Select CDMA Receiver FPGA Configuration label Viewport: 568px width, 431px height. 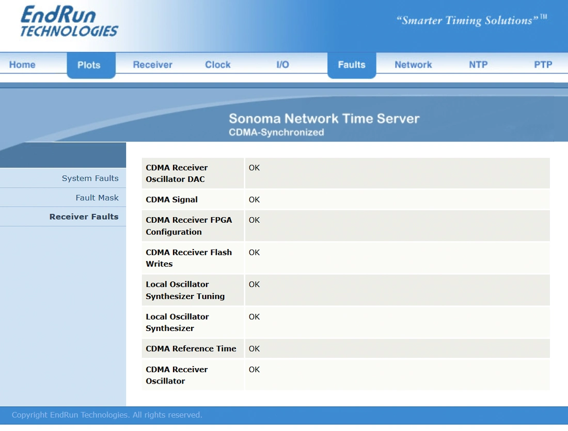point(188,226)
